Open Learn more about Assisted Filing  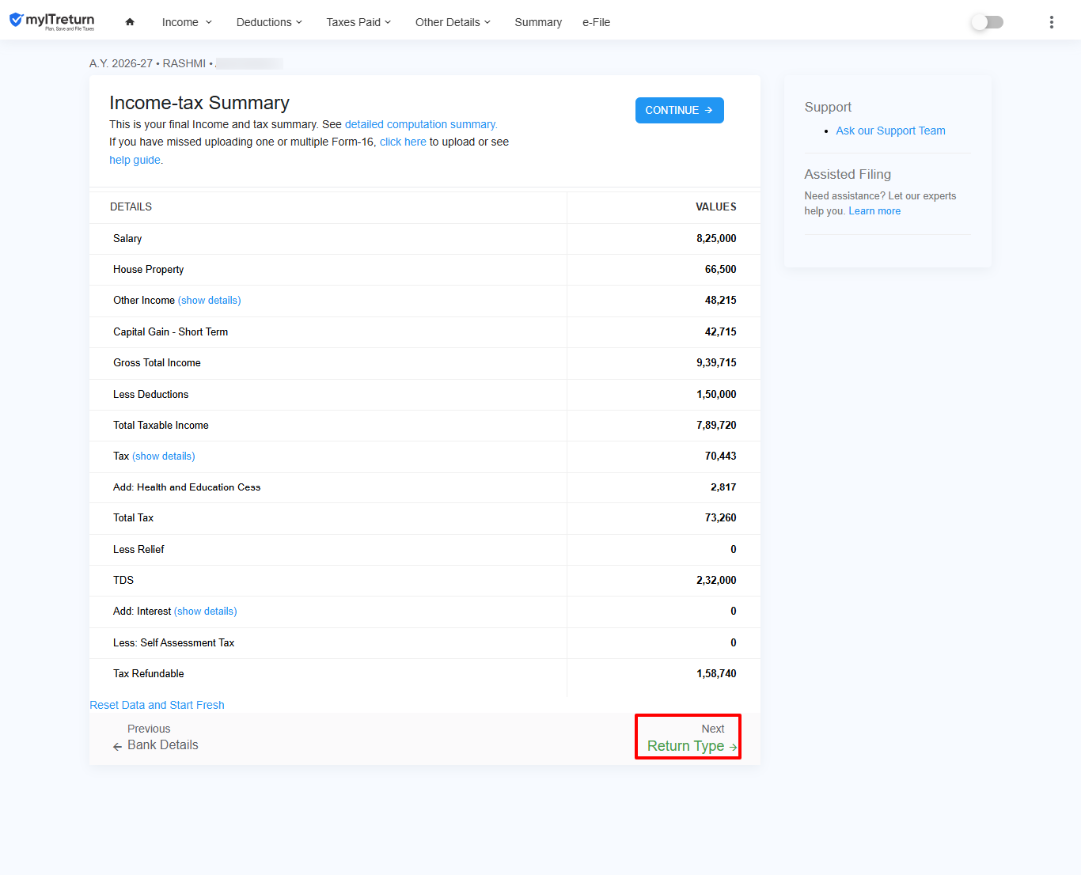pyautogui.click(x=874, y=211)
